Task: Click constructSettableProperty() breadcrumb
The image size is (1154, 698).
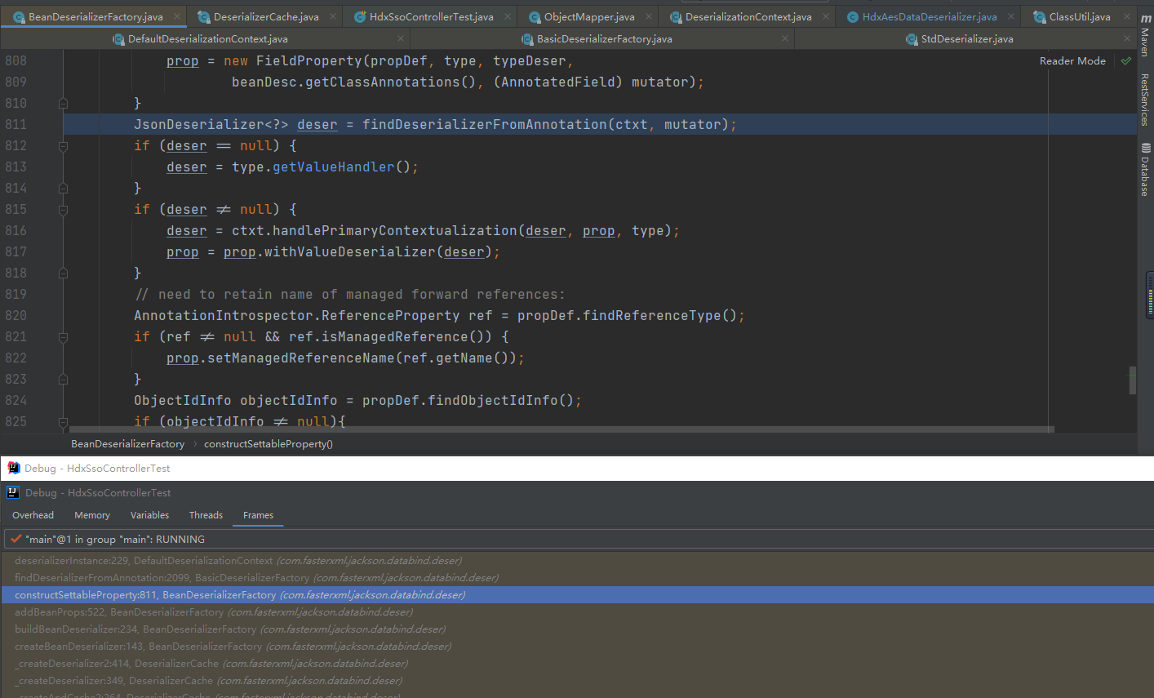Action: click(x=269, y=443)
